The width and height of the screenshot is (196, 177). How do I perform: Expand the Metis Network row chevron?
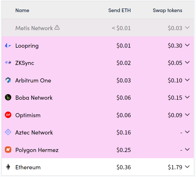(x=187, y=28)
